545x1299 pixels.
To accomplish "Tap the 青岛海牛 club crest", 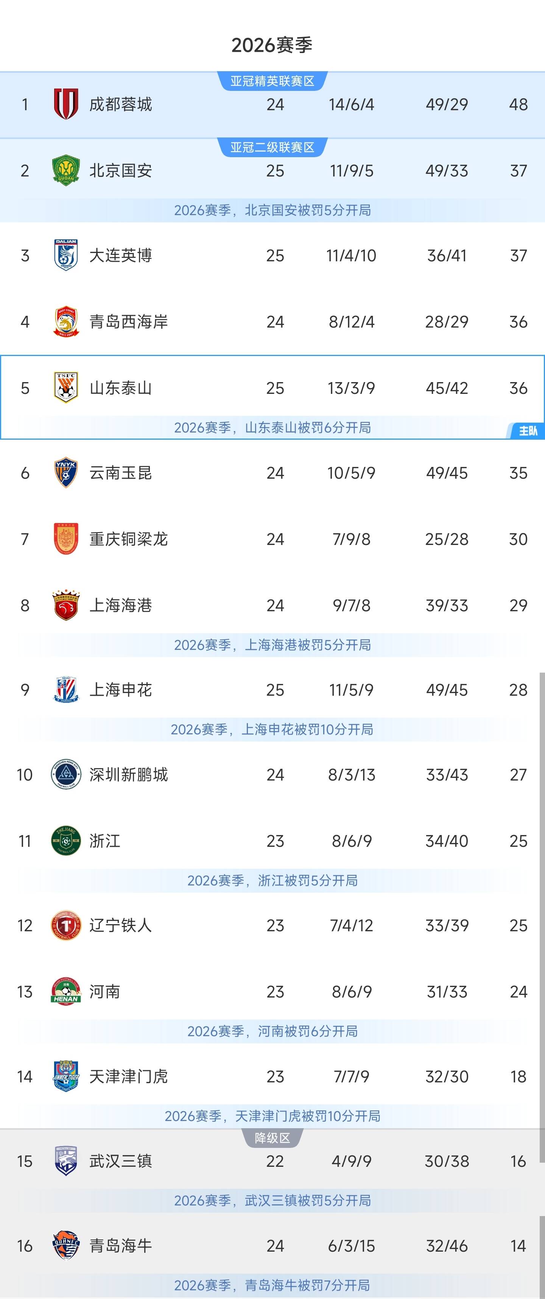I will (x=66, y=1246).
